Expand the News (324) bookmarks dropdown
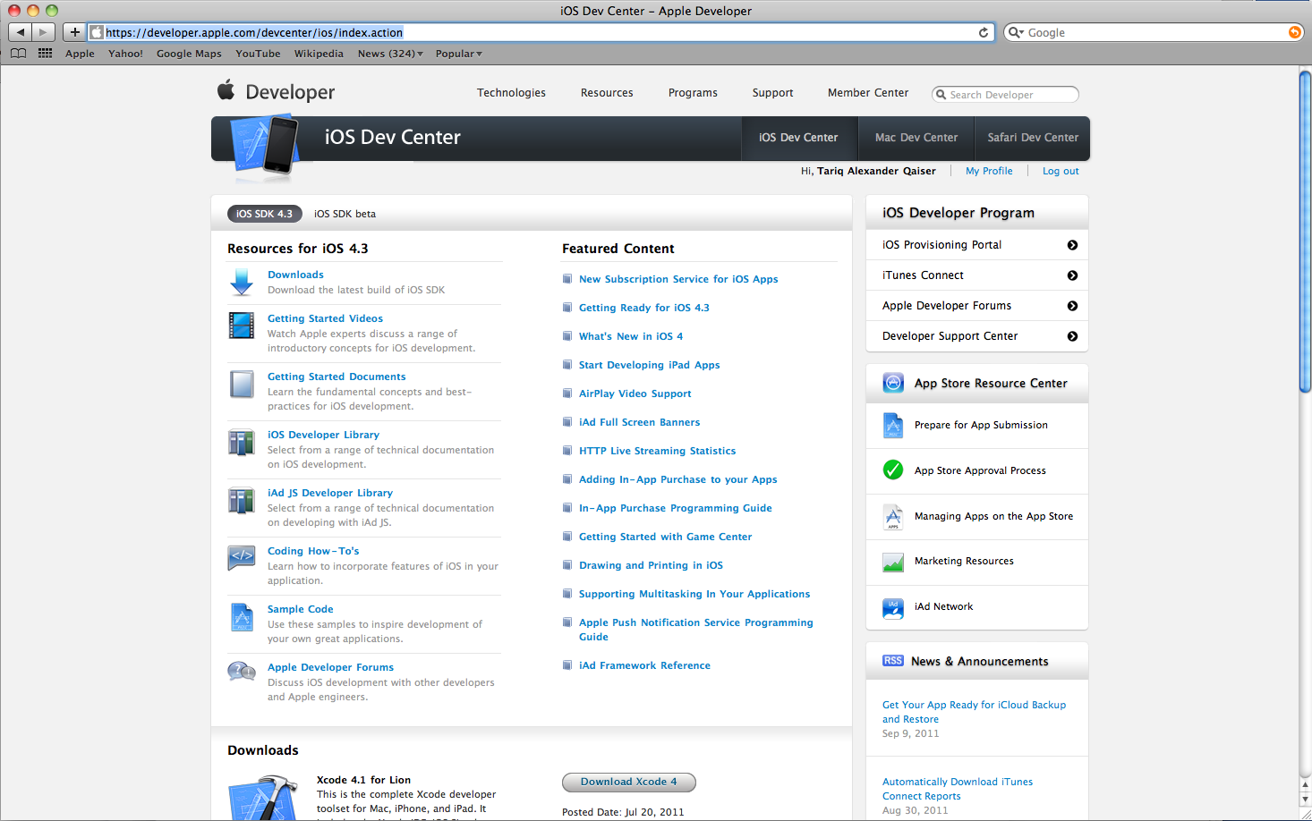Screen dimensions: 1312x821 (390, 54)
